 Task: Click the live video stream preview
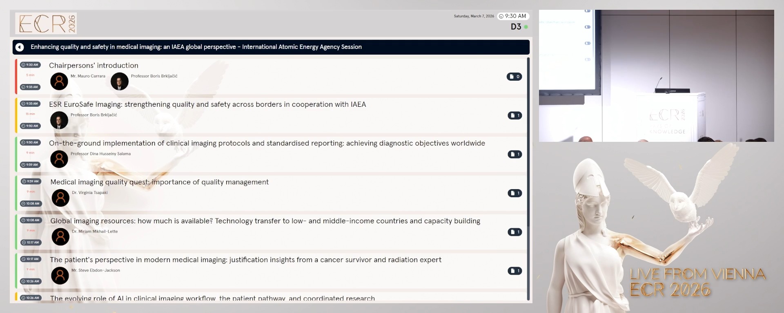(x=656, y=76)
